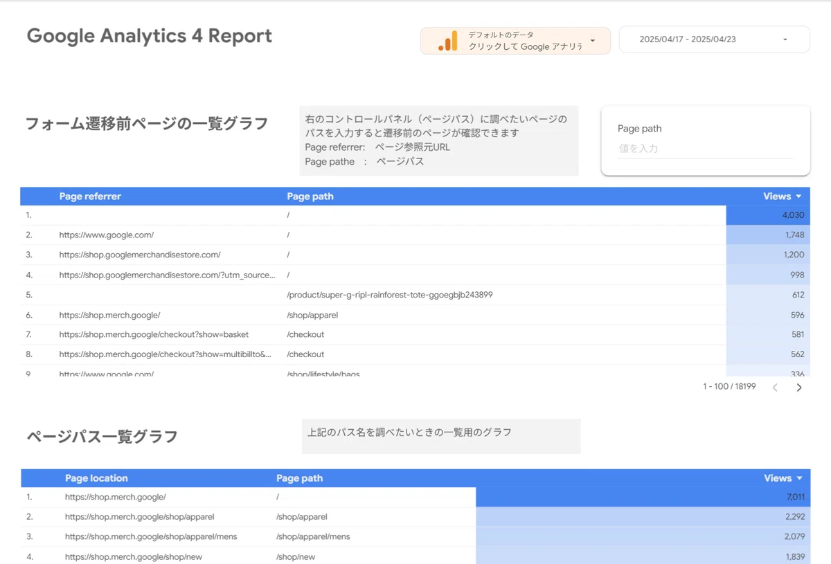Click page location https://shop.merch.google/shop/apparel
Image resolution: width=831 pixels, height=564 pixels.
tap(140, 516)
